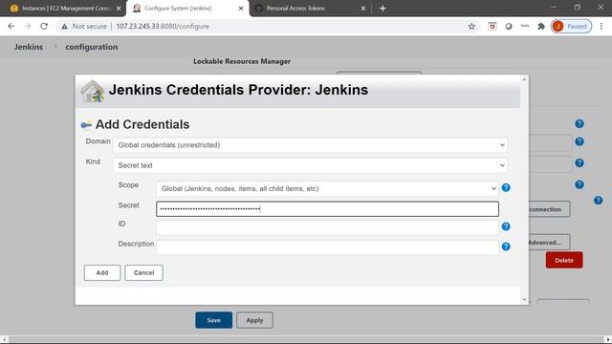
Task: Go to the Jenkins breadcrumb link
Action: pyautogui.click(x=29, y=47)
